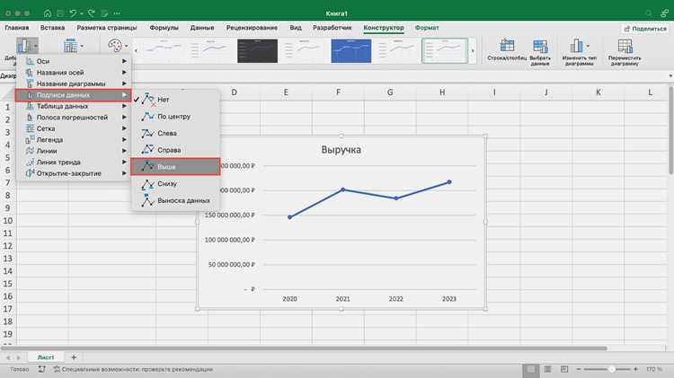Select the 'По центру' label position
The height and width of the screenshot is (378, 674).
(175, 117)
